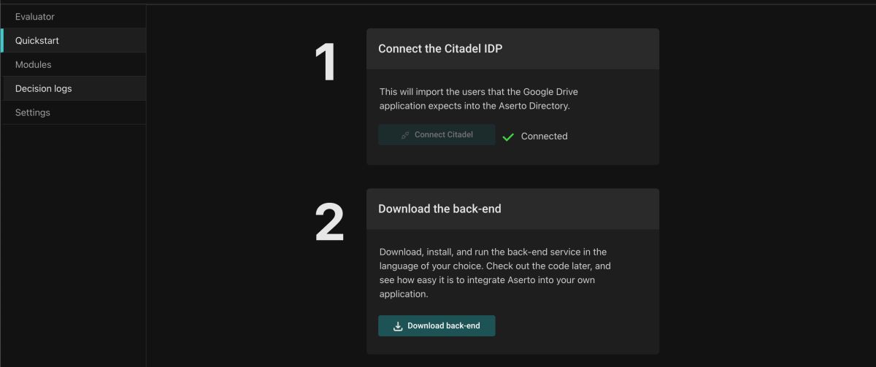This screenshot has height=367, width=876.
Task: Open the Modules sidebar item
Action: pos(73,65)
